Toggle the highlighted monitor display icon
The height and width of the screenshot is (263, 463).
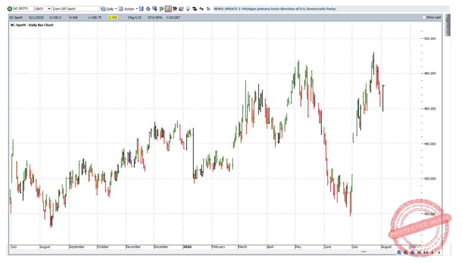click(168, 9)
